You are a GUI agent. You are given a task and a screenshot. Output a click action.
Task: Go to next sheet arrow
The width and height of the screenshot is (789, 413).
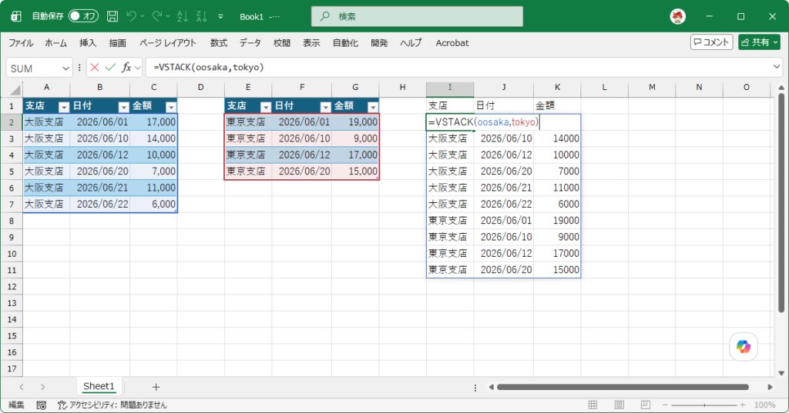(43, 387)
